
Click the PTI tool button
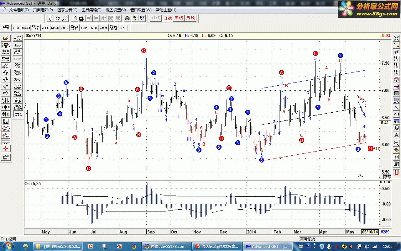(397, 114)
